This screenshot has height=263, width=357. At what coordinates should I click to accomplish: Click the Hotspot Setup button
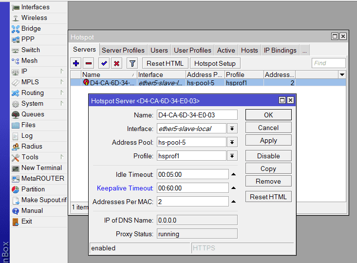click(x=215, y=63)
